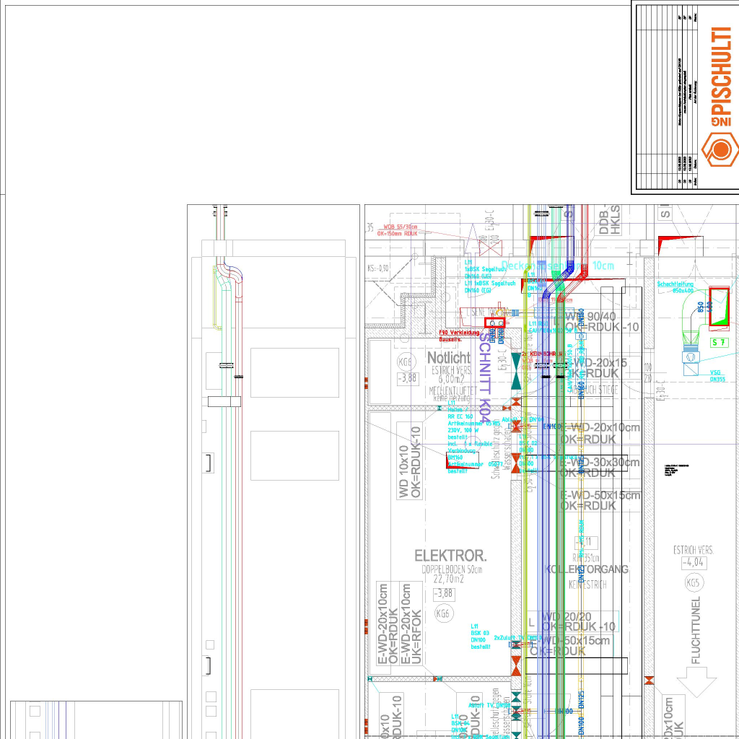This screenshot has height=739, width=739.
Task: Click the small orange fire damper right of KOLLEKTORGANG
Action: click(649, 680)
